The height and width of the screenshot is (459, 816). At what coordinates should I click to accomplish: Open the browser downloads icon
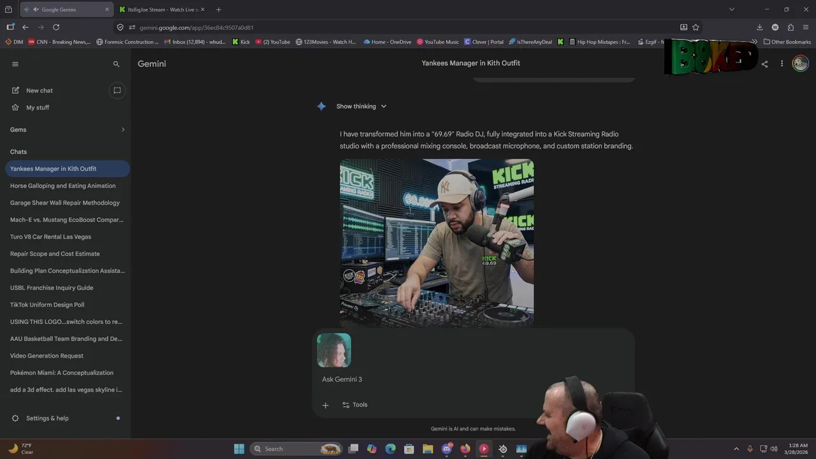[759, 27]
